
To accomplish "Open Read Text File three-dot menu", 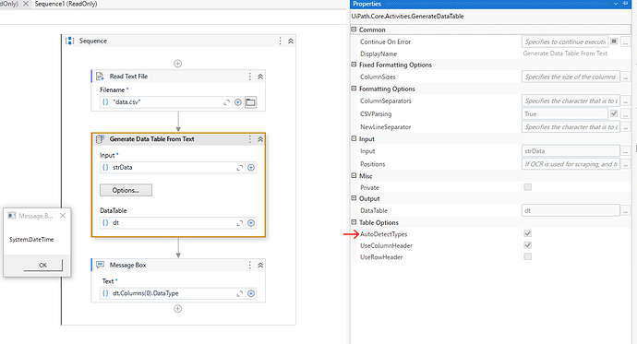I will (x=250, y=77).
